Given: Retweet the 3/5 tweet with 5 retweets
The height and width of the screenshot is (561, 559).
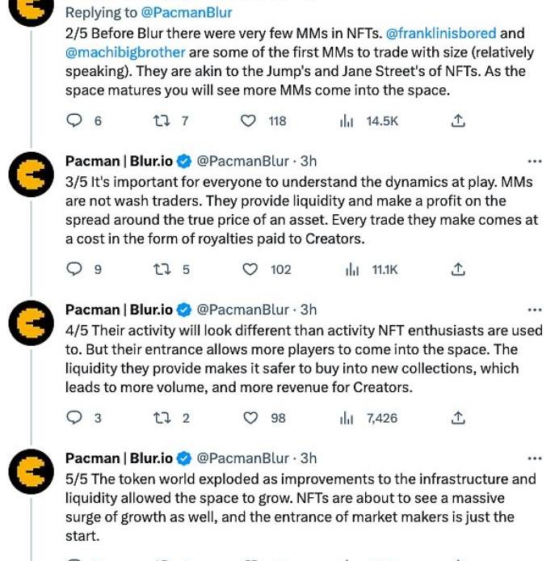Looking at the screenshot, I should [x=162, y=269].
